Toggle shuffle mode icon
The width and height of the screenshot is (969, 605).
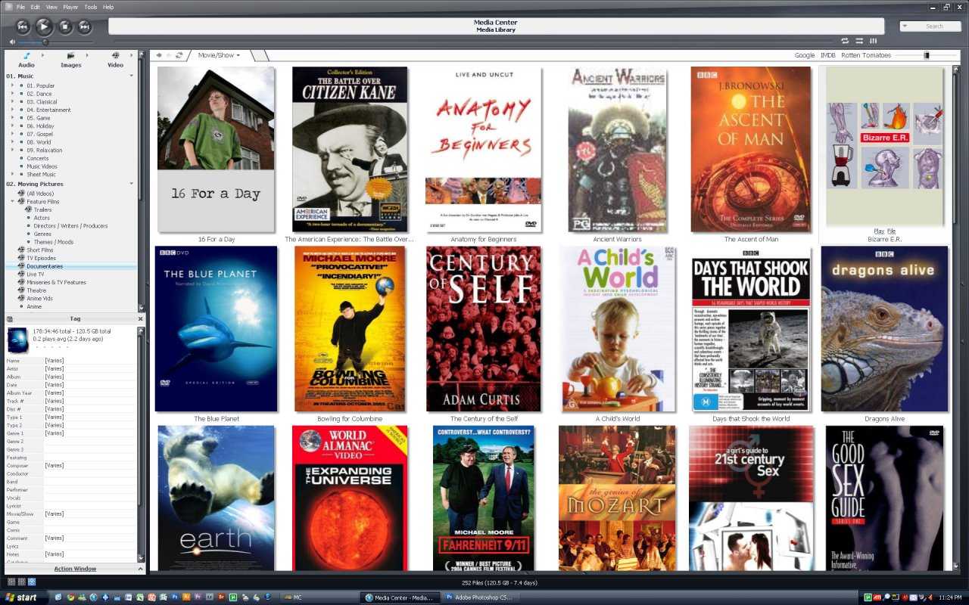859,41
